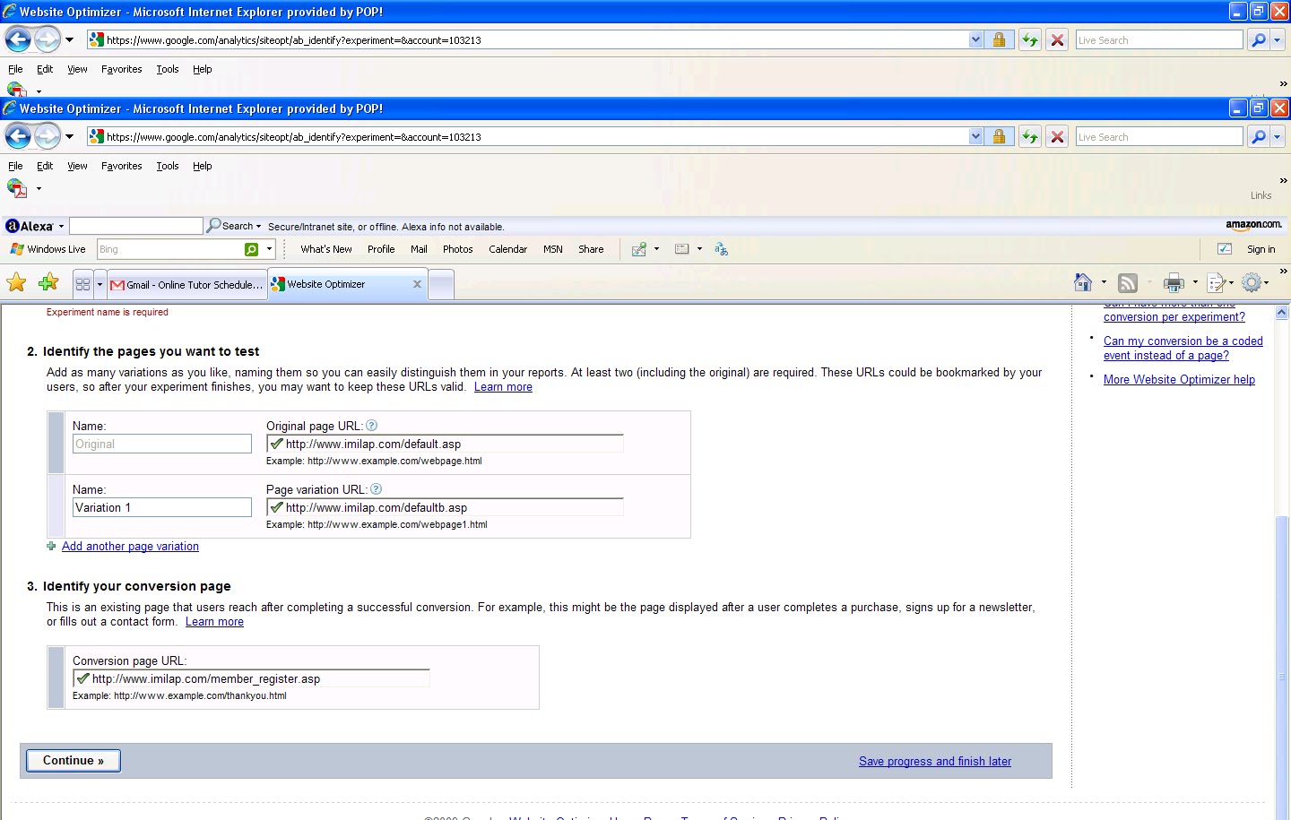Open the Home page icon

(1084, 282)
